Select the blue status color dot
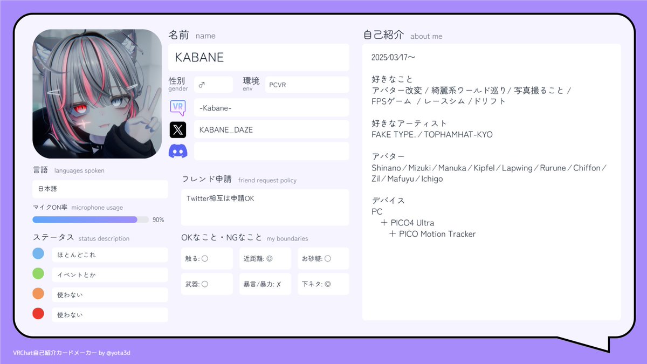The image size is (647, 364). point(38,254)
